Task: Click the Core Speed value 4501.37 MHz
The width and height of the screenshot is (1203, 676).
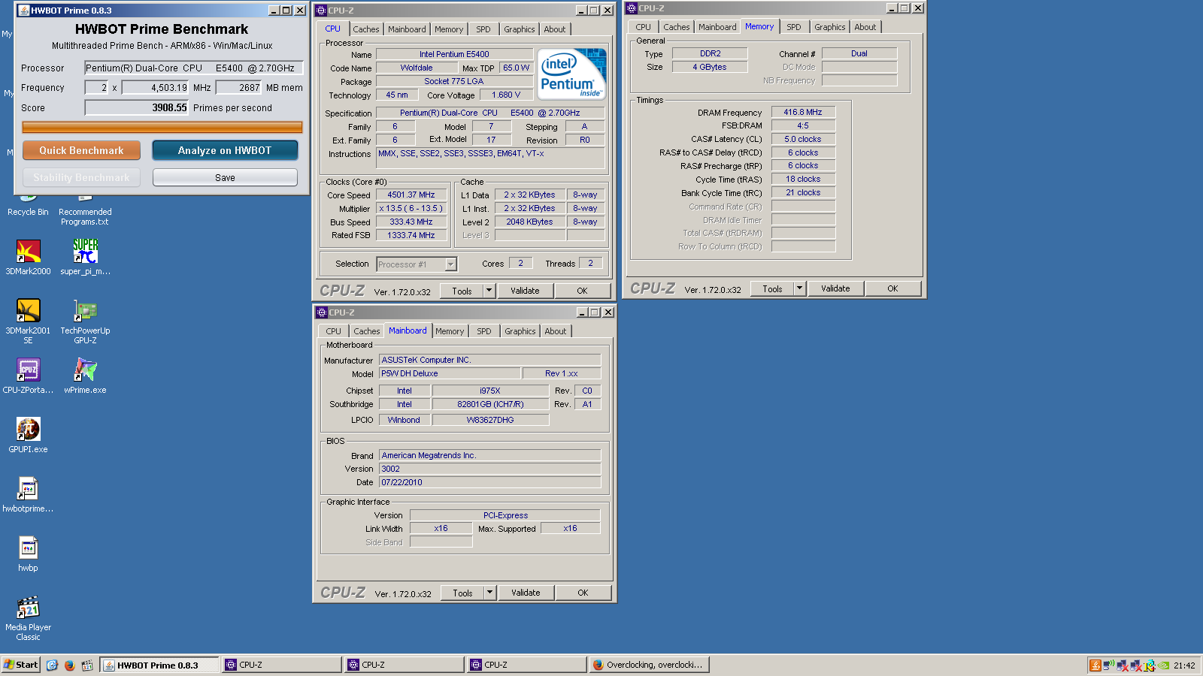Action: (x=411, y=195)
